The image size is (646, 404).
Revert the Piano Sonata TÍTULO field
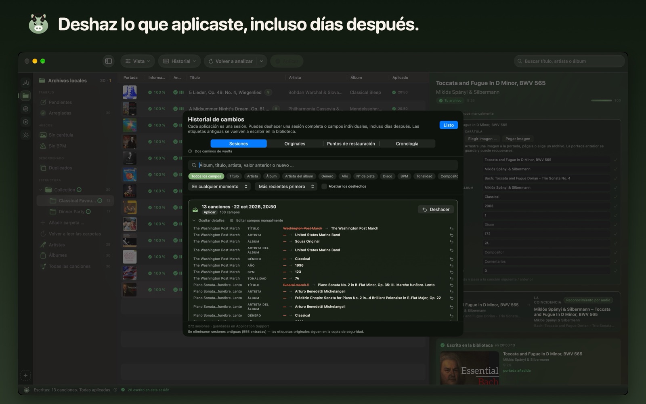tap(451, 285)
